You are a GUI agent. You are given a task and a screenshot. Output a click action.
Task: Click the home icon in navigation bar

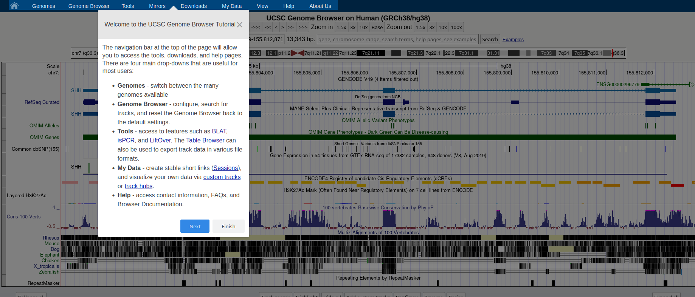pos(14,6)
